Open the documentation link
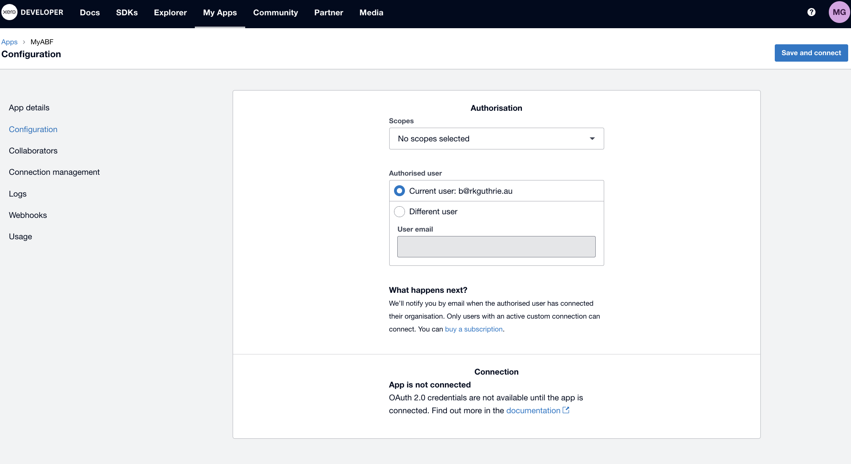851x464 pixels. (x=533, y=410)
